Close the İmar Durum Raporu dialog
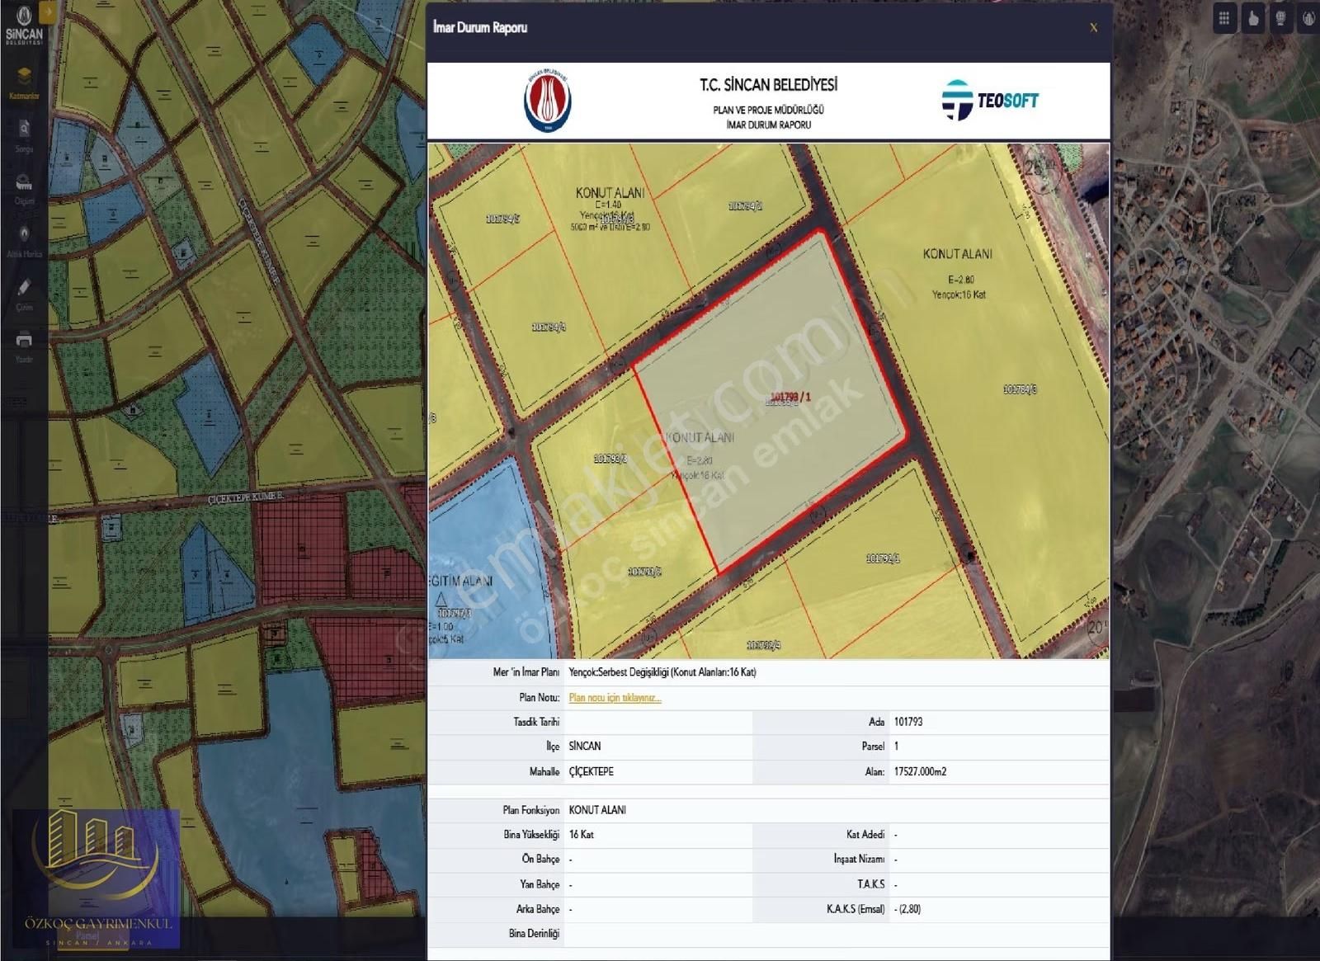This screenshot has width=1320, height=961. 1093,27
